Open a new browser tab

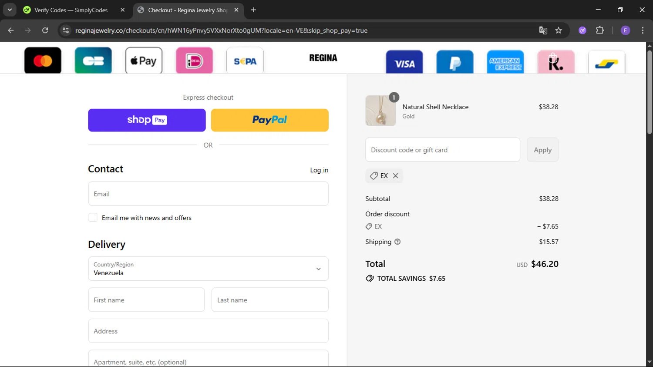[254, 10]
